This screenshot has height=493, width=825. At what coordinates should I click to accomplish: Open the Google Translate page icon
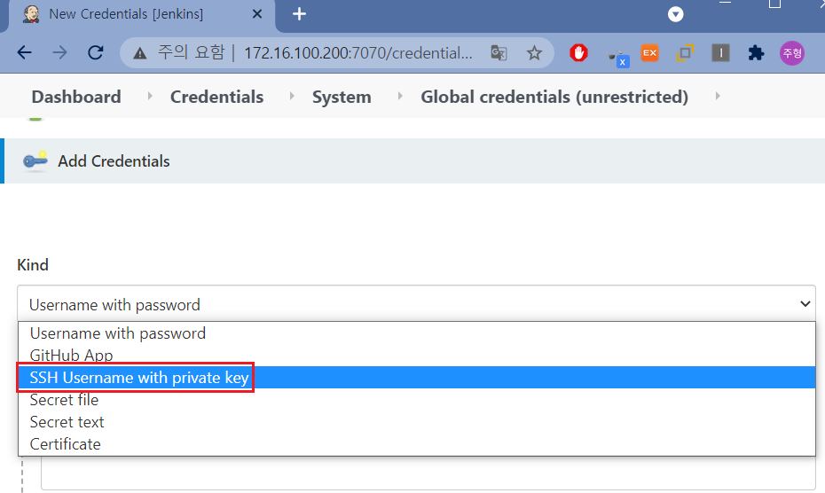click(499, 53)
